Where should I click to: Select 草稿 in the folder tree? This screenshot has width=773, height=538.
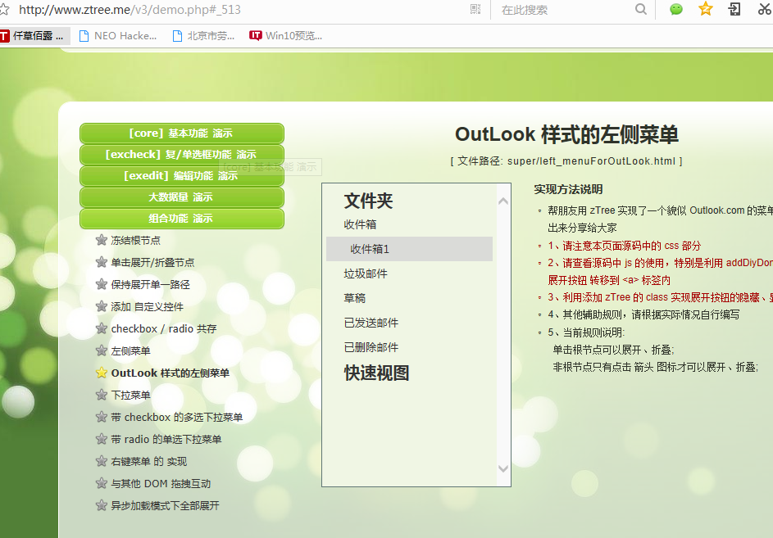354,298
